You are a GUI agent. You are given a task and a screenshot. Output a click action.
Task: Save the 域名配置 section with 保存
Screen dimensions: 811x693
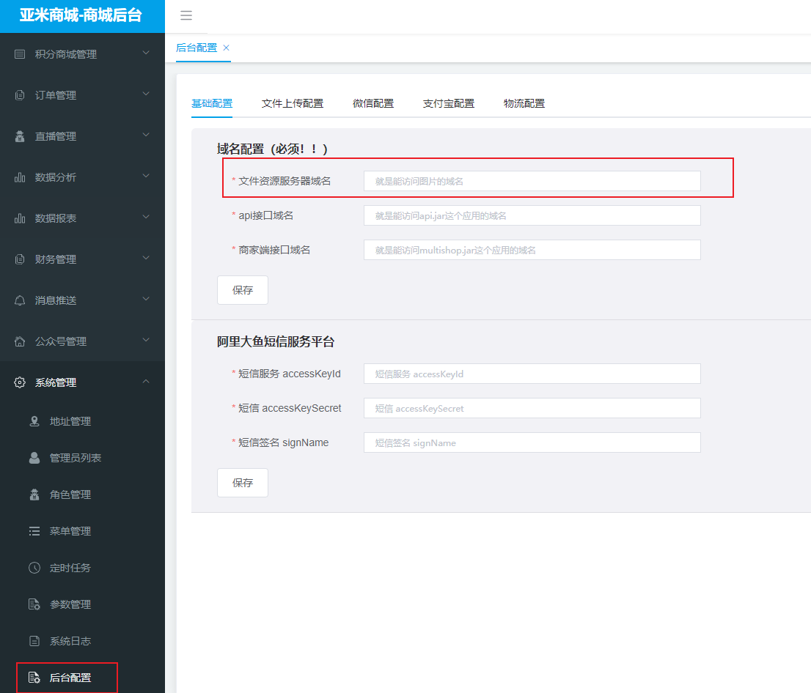pyautogui.click(x=243, y=290)
